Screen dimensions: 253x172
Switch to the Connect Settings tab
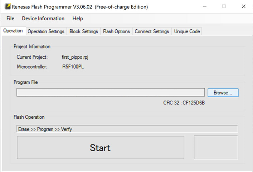click(x=152, y=31)
